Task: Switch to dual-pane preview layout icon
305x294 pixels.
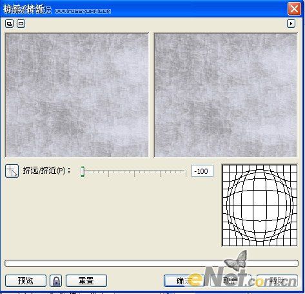Action: 9,23
